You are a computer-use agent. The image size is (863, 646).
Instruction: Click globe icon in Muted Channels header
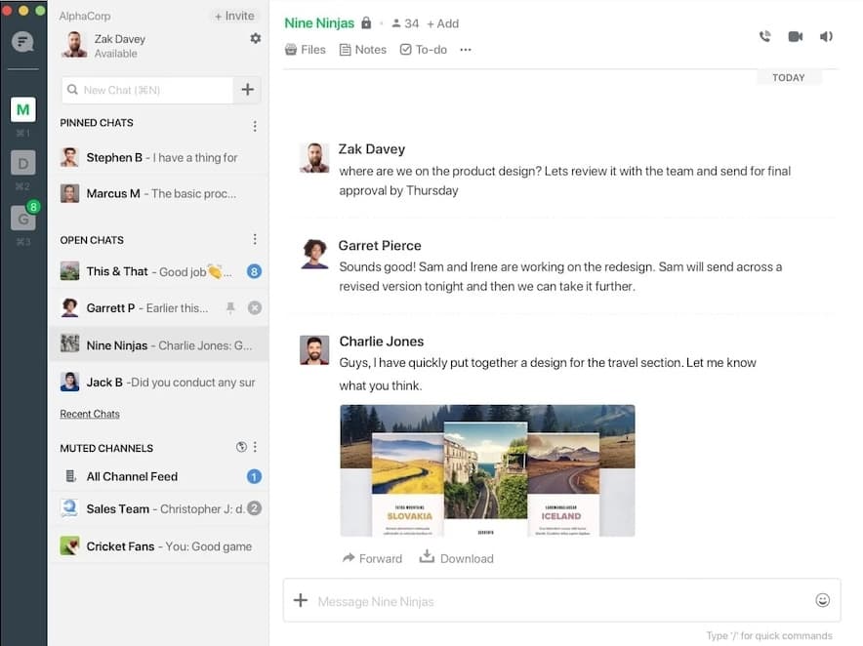coord(241,448)
